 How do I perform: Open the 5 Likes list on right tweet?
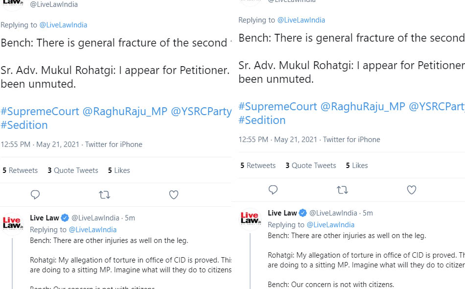357,166
